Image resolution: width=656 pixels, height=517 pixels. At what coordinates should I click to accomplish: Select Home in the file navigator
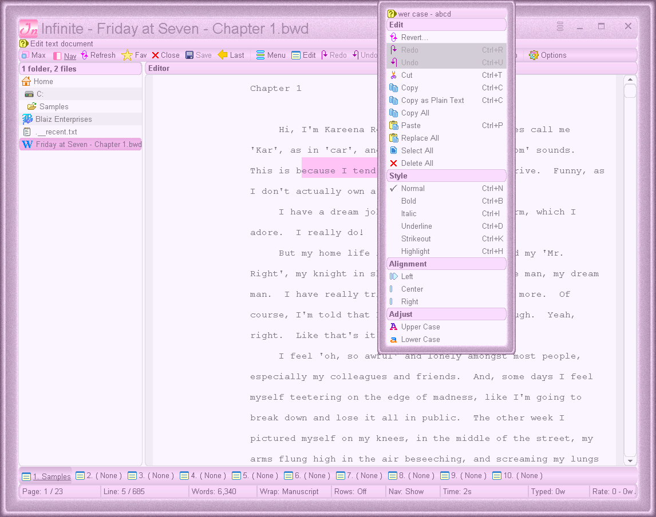click(80, 82)
